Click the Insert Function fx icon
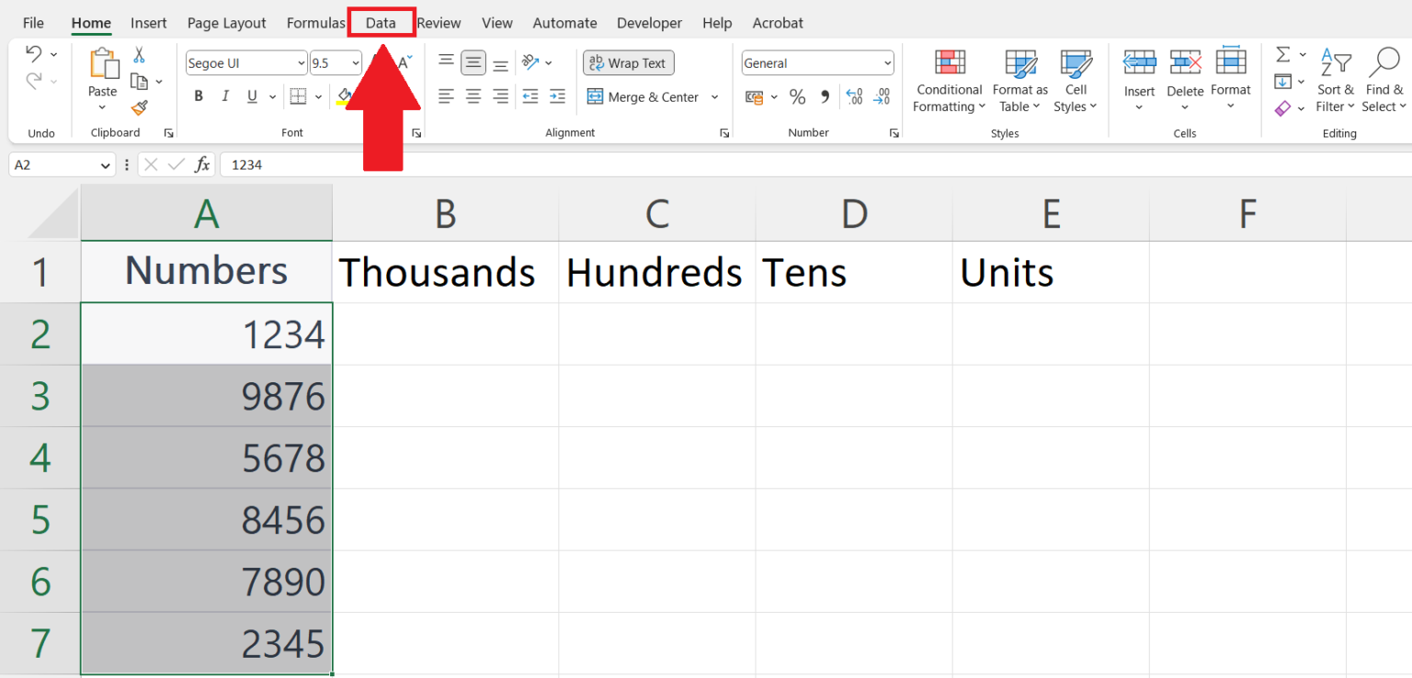This screenshot has width=1412, height=678. 202,164
